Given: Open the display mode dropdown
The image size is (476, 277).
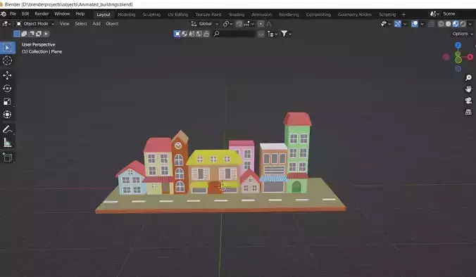Looking at the screenshot, I should click(273, 34).
